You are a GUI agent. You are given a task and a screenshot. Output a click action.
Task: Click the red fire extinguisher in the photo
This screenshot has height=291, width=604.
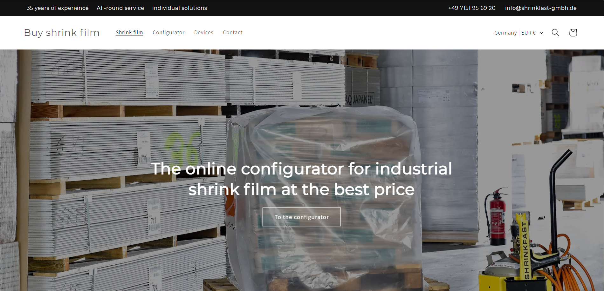pyautogui.click(x=497, y=219)
